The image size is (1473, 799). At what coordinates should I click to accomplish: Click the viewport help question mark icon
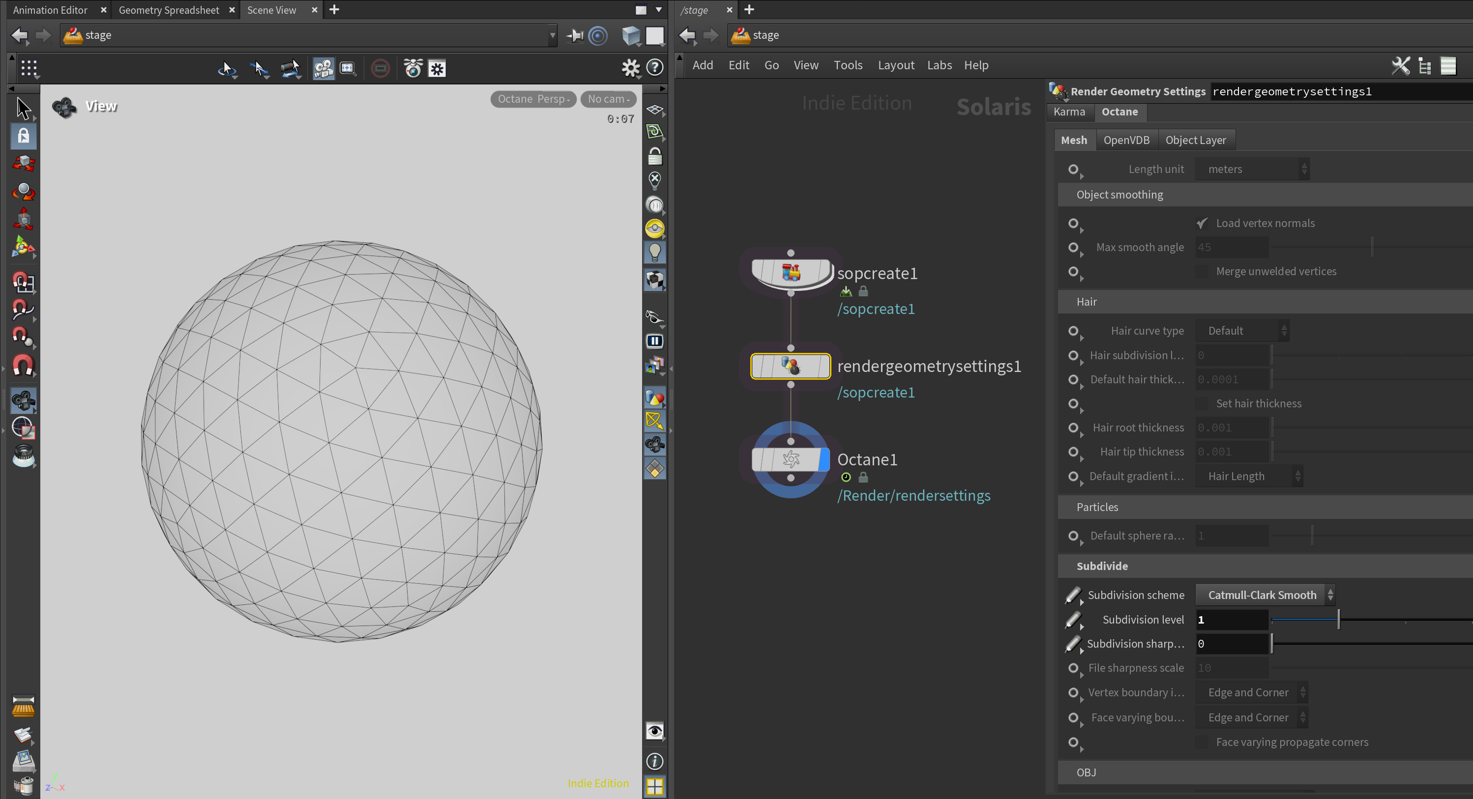point(655,68)
